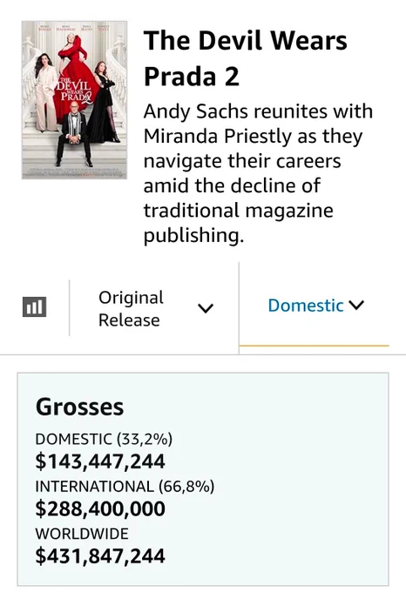Click the Grosses heading
406x592 pixels.
(x=79, y=407)
